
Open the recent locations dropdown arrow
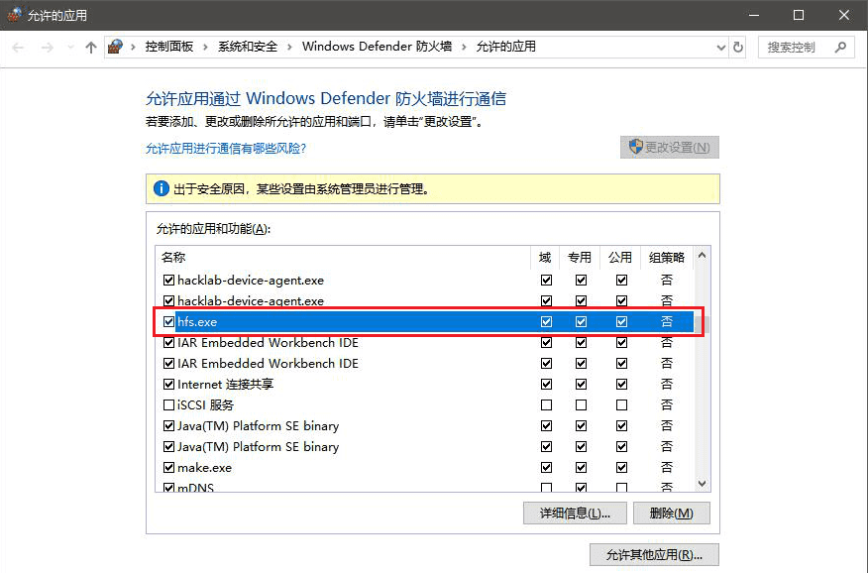pos(70,48)
